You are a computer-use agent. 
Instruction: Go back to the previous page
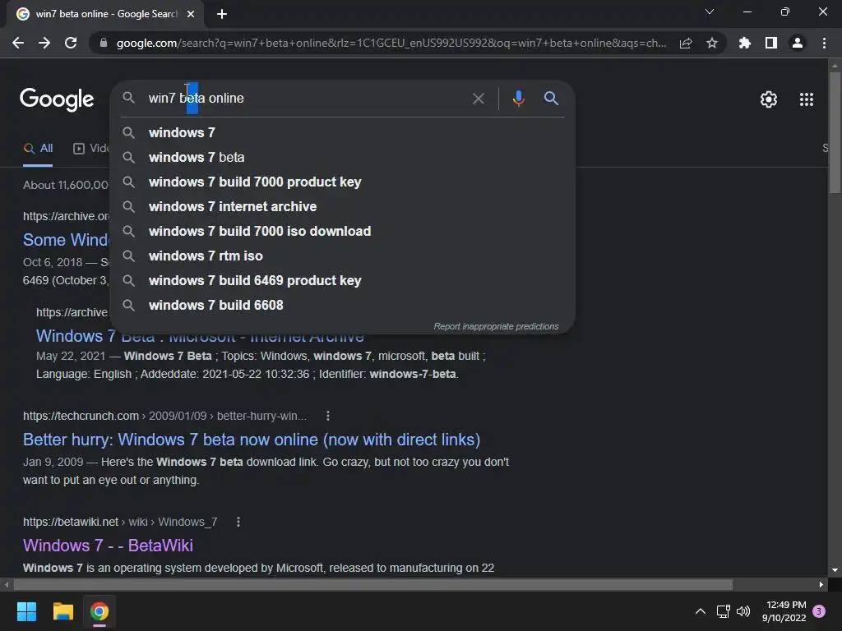(x=18, y=43)
